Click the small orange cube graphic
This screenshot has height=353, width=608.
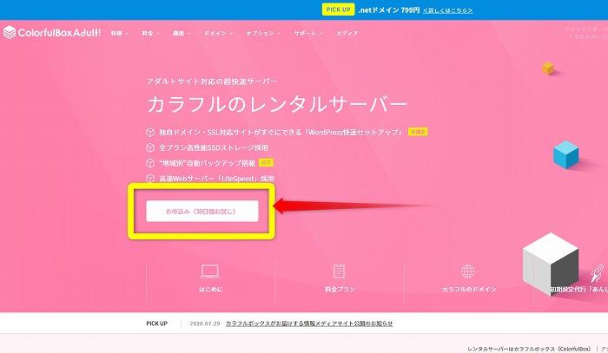(548, 68)
